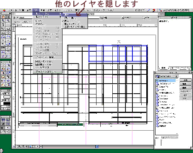Screen dimensions: 193x153
Task: Select the pan hand tool
Action: coord(3,17)
